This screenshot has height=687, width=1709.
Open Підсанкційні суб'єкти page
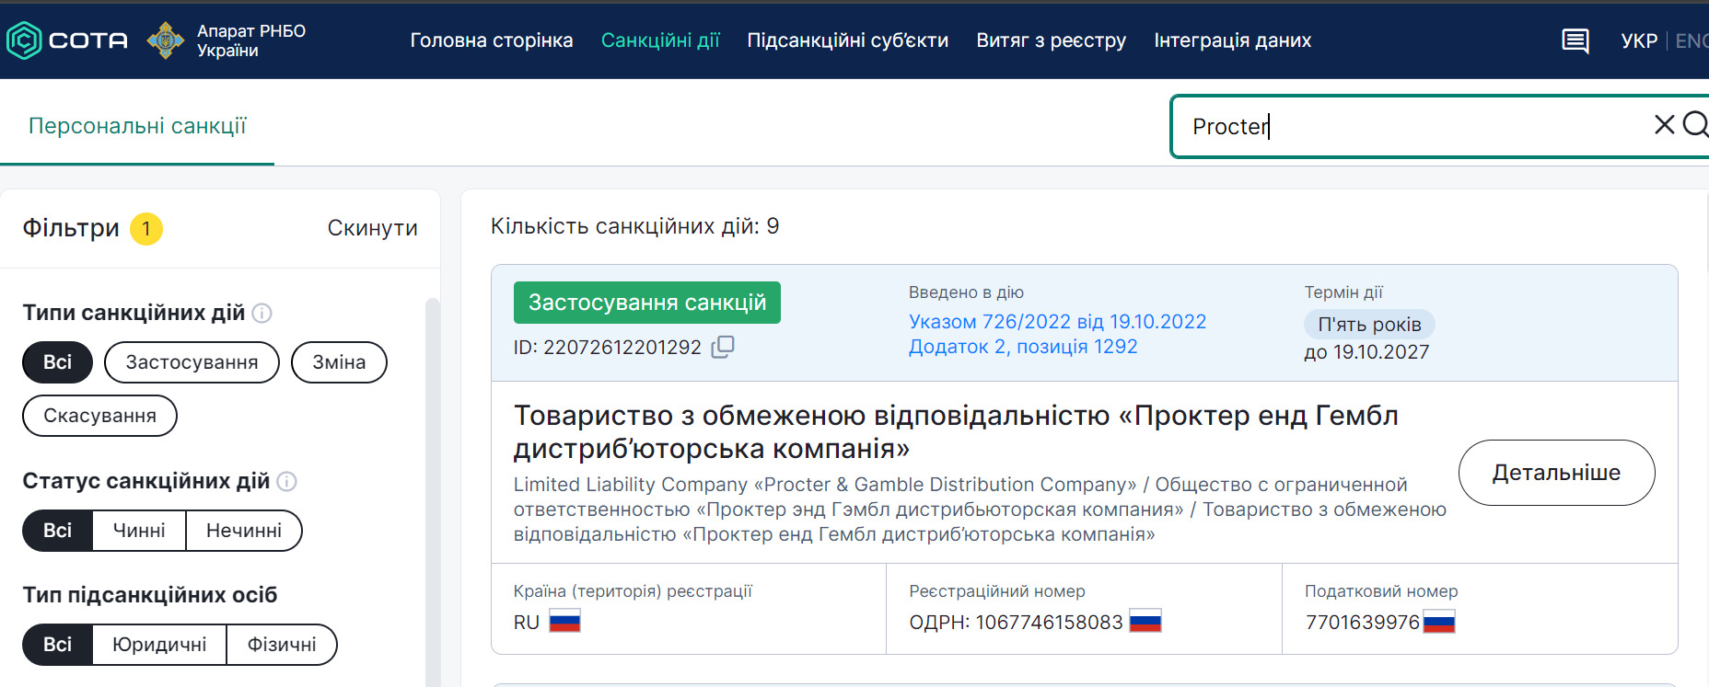point(848,40)
